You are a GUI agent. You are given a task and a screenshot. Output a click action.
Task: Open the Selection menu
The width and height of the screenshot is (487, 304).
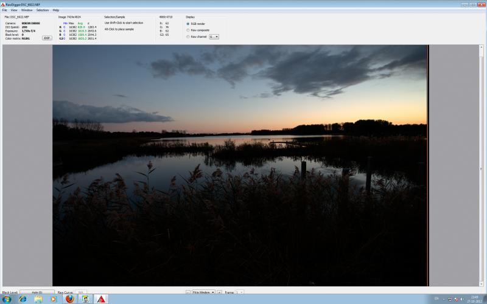pyautogui.click(x=43, y=10)
